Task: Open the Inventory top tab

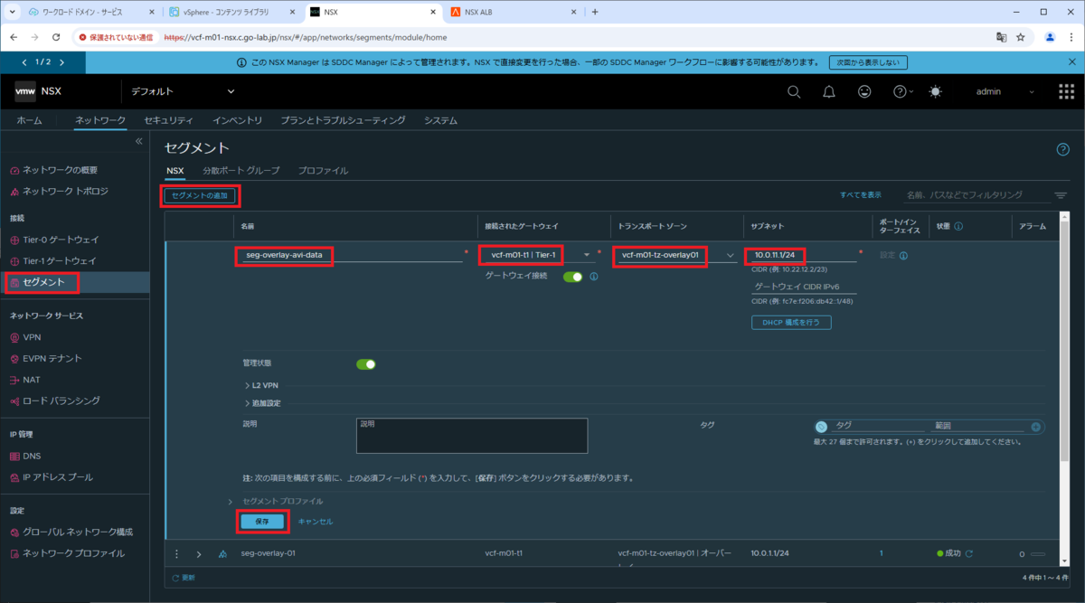Action: (238, 120)
